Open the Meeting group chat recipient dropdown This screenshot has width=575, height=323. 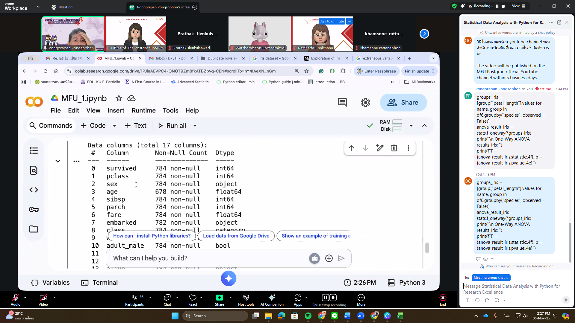(x=491, y=278)
